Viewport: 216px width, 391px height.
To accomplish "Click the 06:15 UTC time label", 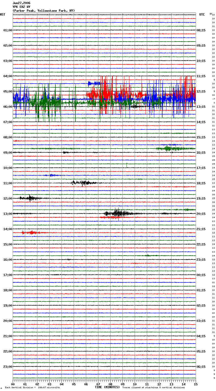I will (201, 367).
